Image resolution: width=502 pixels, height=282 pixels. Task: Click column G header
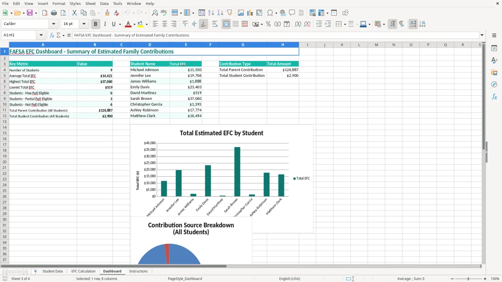243,45
